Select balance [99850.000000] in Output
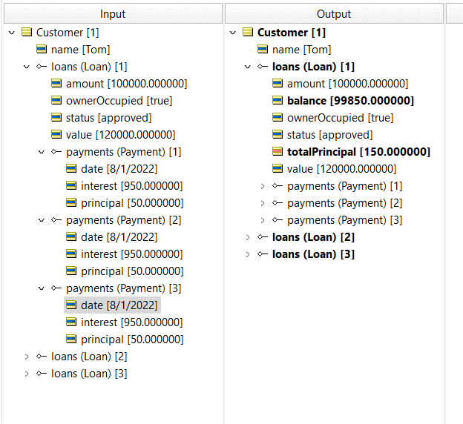Image resolution: width=463 pixels, height=424 pixels. tap(350, 101)
